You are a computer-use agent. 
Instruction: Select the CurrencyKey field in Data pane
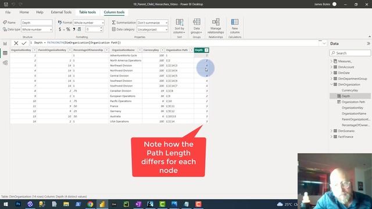[350, 91]
